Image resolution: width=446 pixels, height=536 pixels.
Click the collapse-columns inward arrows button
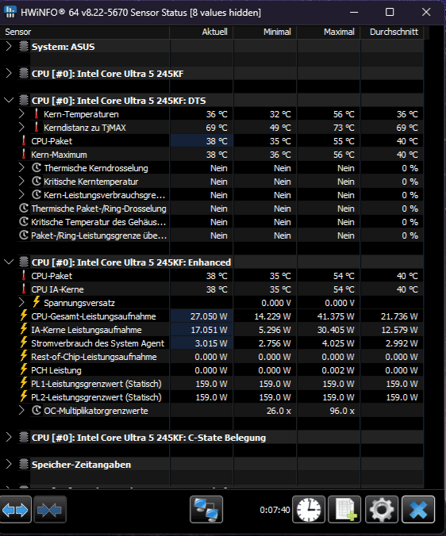[49, 510]
